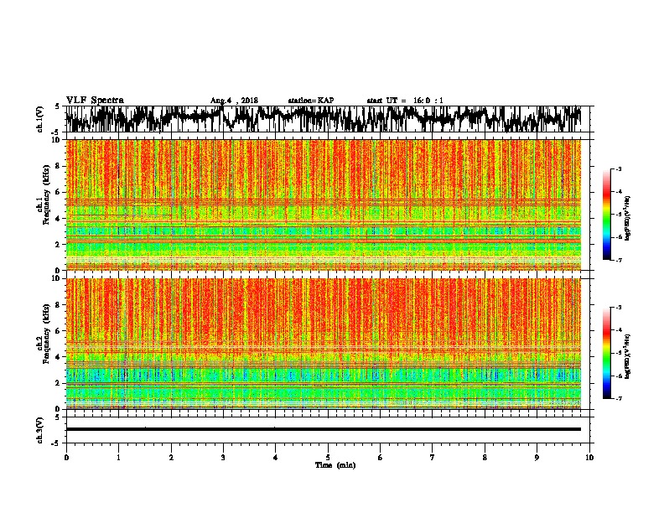Click the '-7' label on ch.1 color bar
Viewport: 664px width, 513px height.
coord(618,260)
